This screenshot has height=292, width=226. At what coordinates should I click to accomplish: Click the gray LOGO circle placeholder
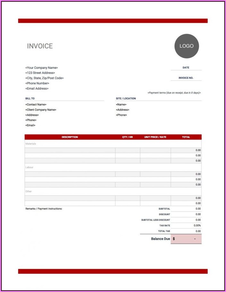tap(187, 46)
